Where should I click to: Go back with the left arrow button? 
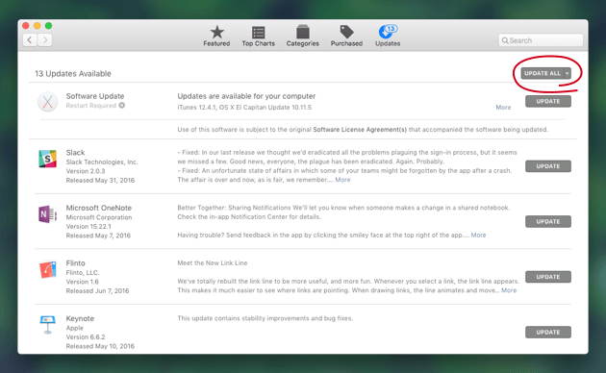coord(30,39)
